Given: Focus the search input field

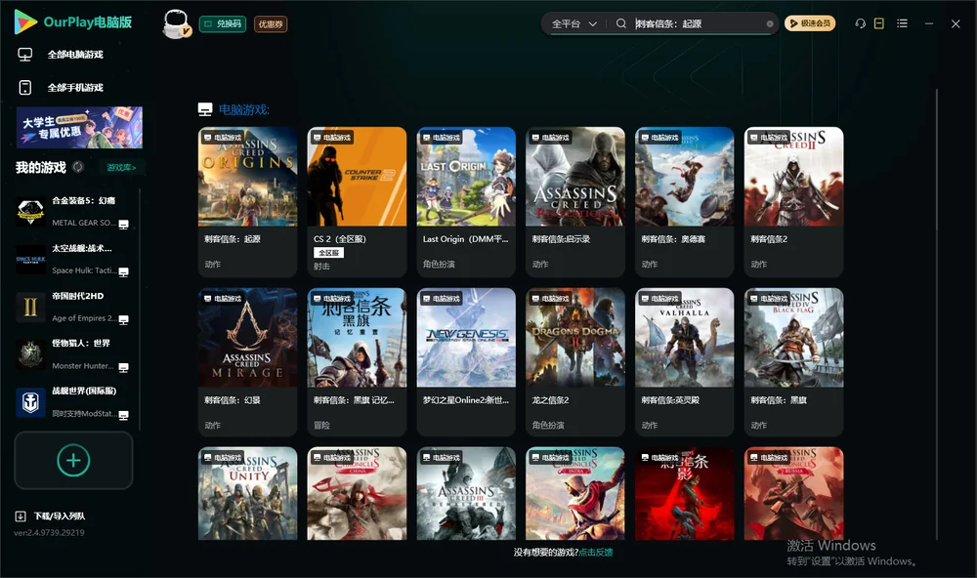Looking at the screenshot, I should tap(700, 23).
